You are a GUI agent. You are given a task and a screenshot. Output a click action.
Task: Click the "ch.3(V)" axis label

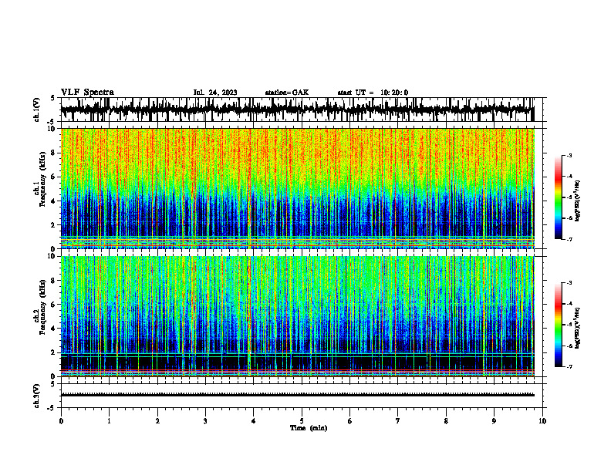pyautogui.click(x=37, y=396)
